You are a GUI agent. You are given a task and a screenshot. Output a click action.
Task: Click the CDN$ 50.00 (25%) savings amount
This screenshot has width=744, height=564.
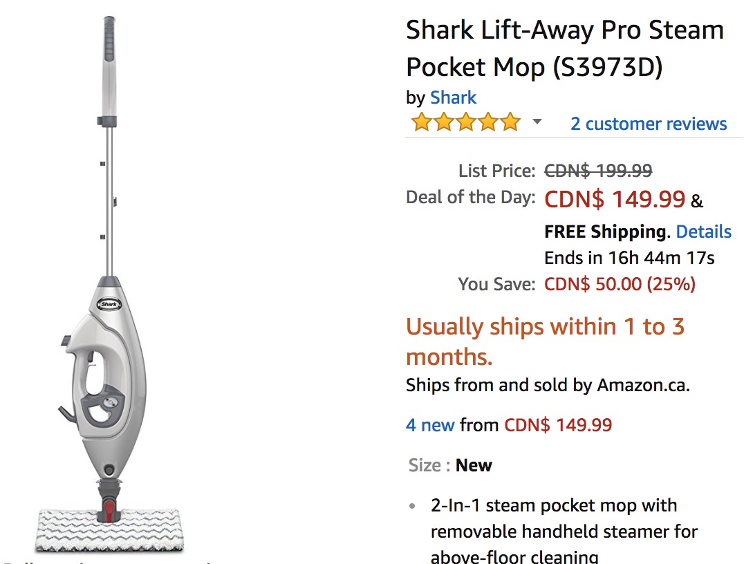click(620, 284)
